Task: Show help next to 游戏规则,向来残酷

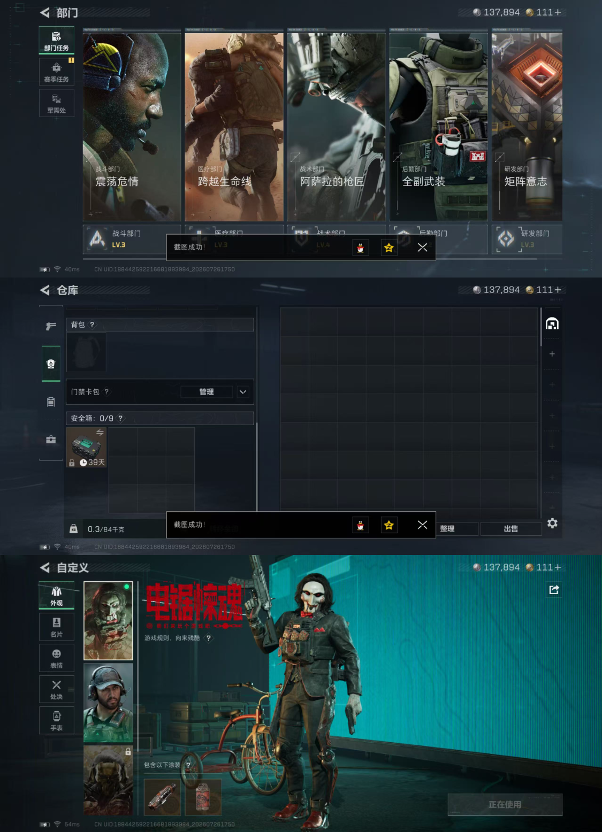Action: (x=209, y=638)
